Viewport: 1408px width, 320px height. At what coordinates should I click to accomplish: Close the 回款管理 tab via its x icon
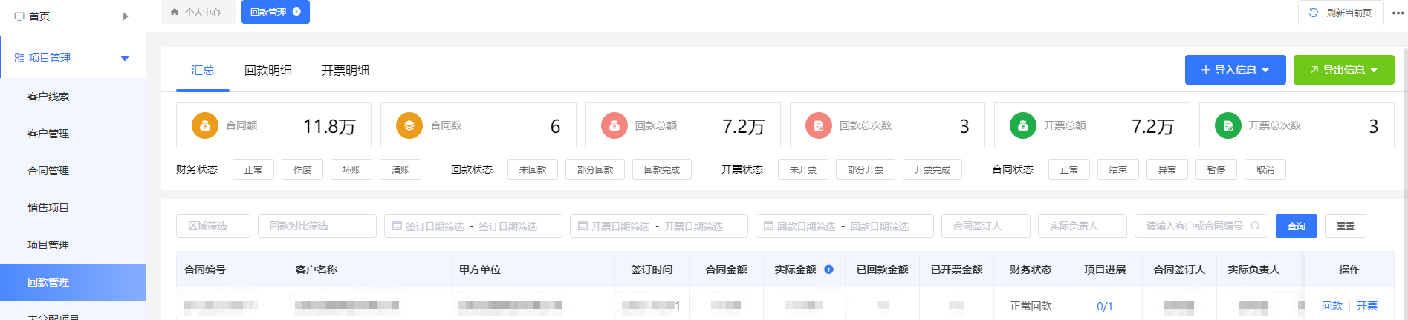coord(297,12)
